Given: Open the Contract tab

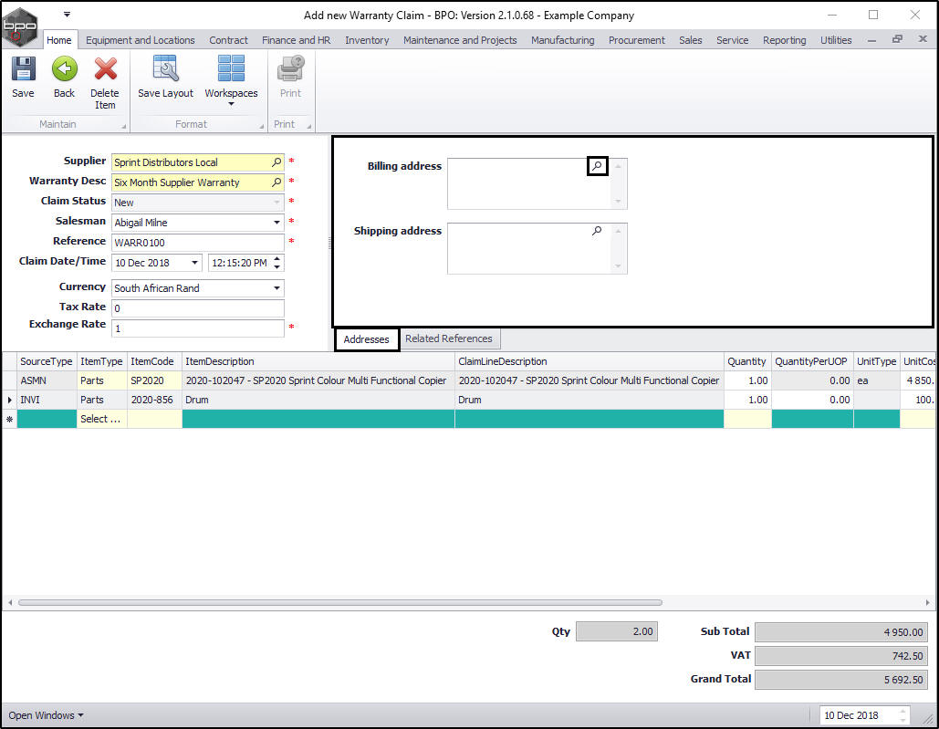Looking at the screenshot, I should 228,40.
